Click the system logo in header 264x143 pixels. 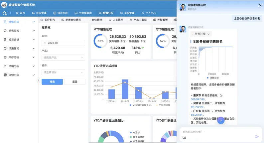[4, 5]
